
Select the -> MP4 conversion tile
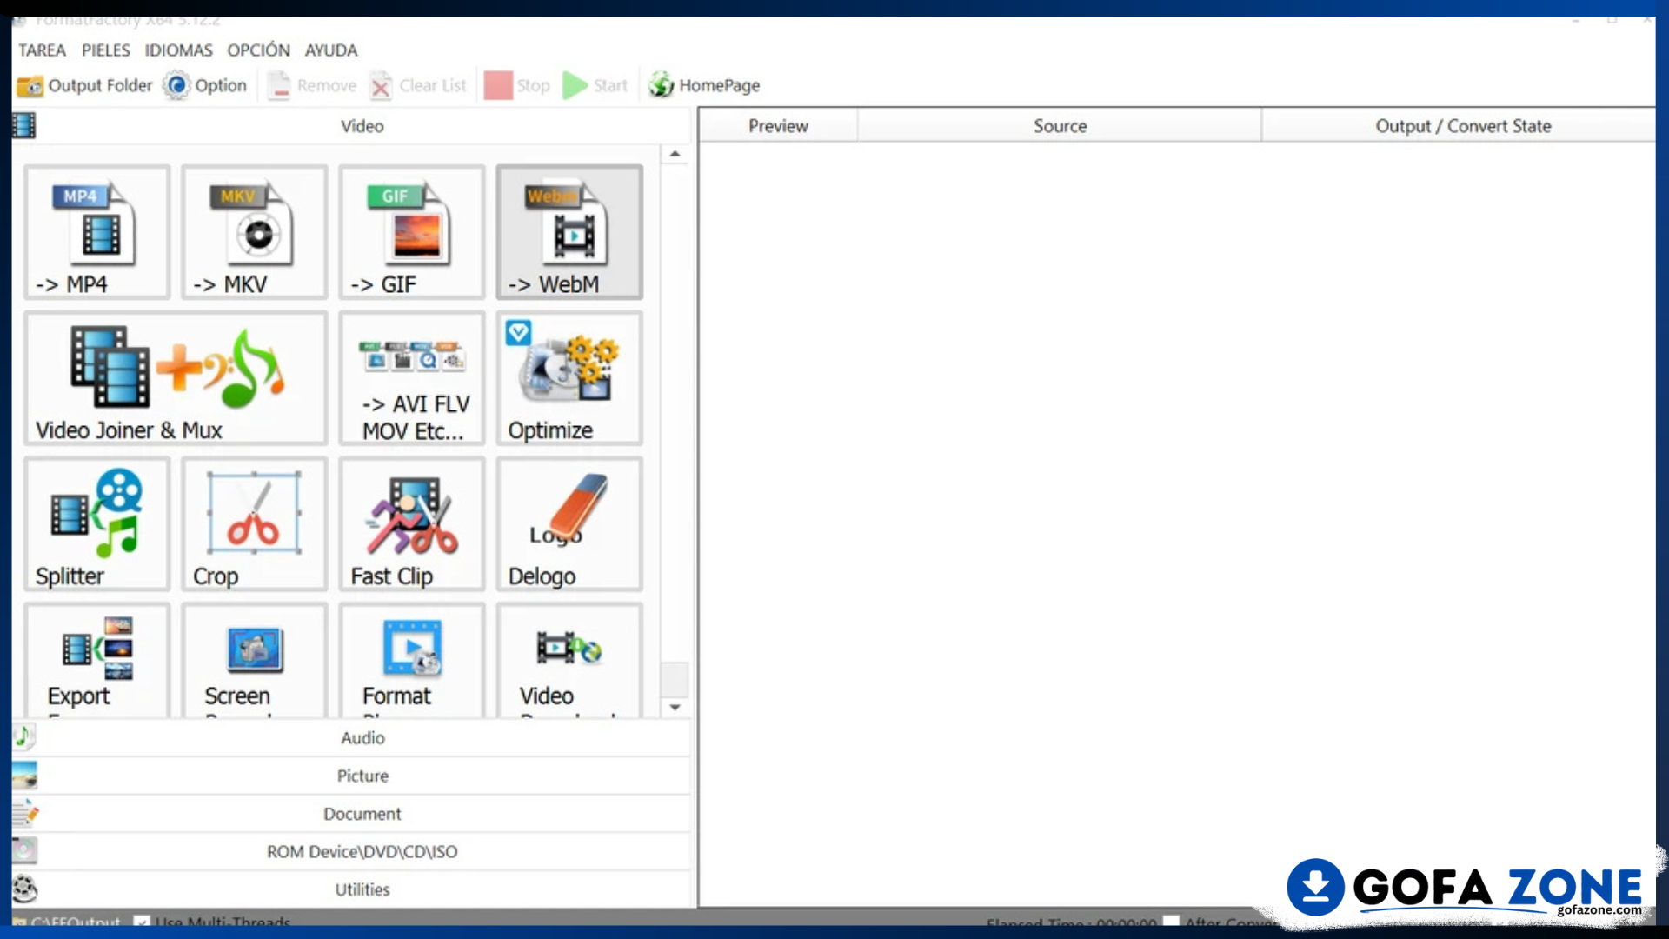click(x=96, y=232)
